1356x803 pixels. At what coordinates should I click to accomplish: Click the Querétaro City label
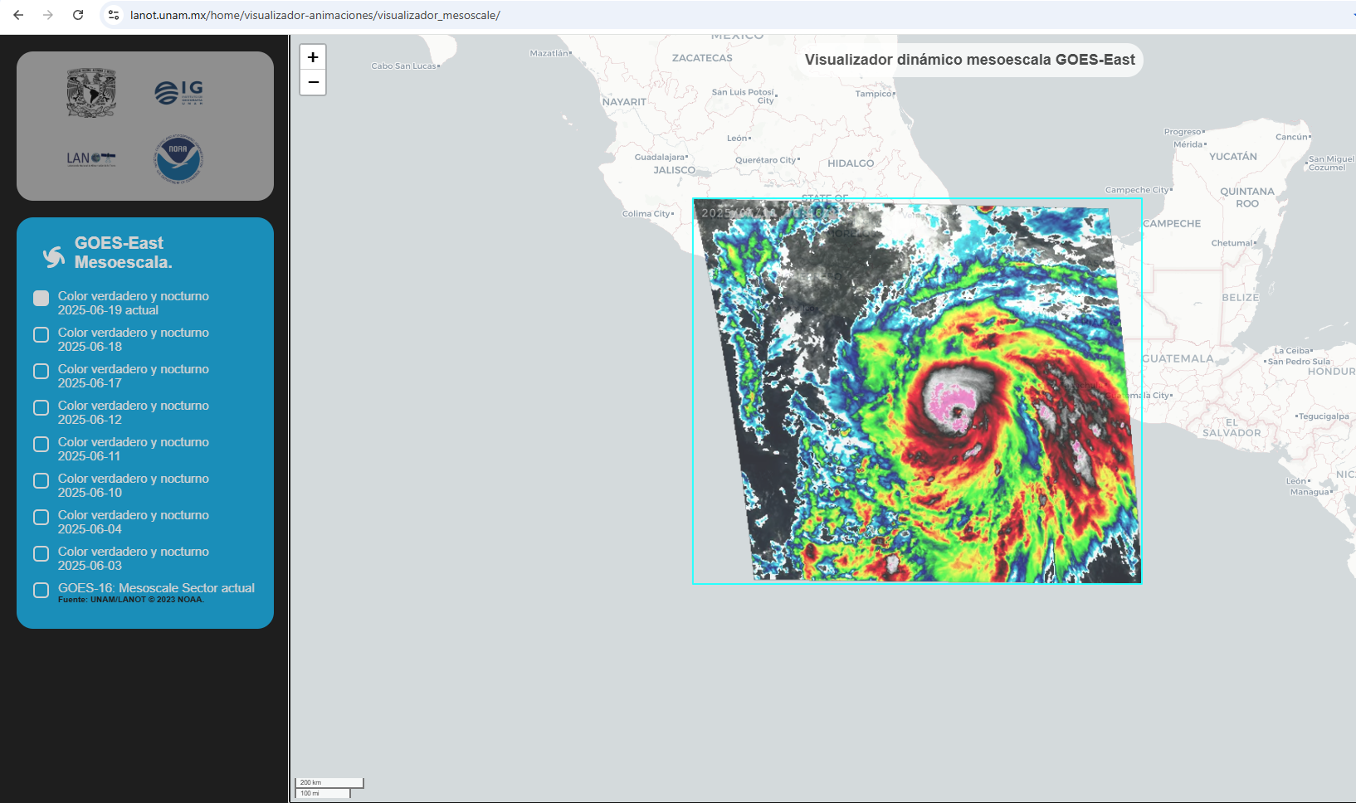(x=767, y=160)
